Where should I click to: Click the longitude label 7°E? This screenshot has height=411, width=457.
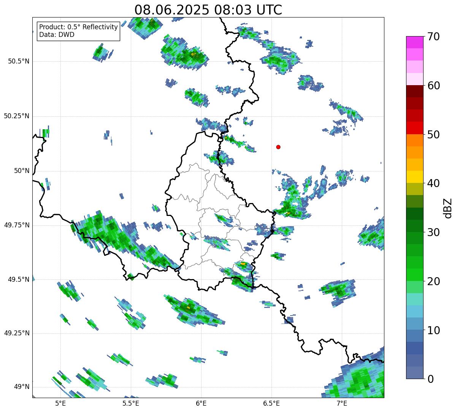[x=342, y=403]
